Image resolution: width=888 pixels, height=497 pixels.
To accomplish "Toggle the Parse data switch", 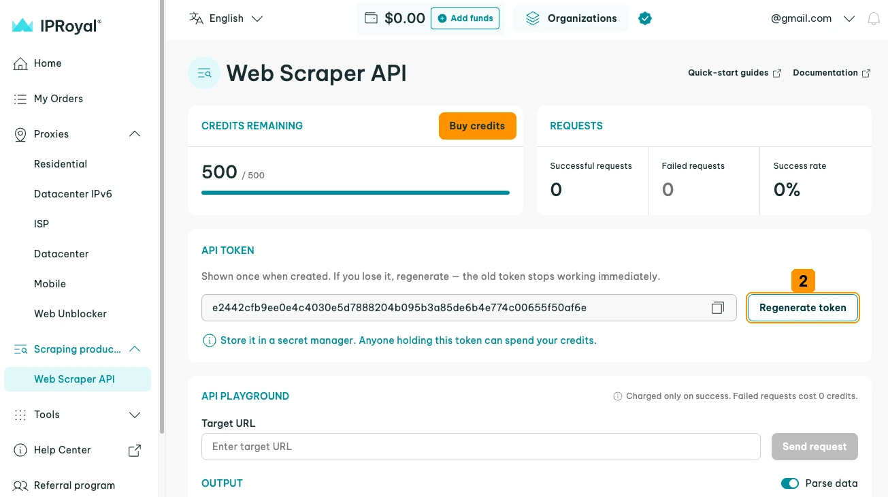I will click(790, 483).
